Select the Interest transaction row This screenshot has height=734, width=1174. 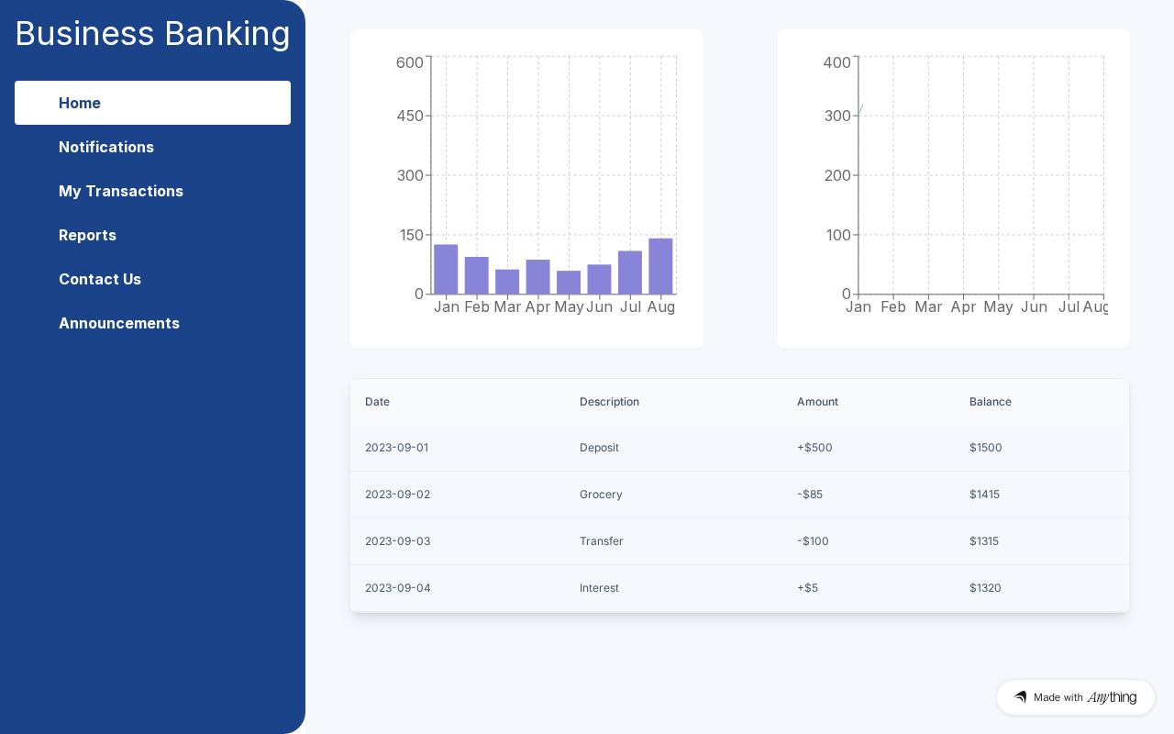click(x=738, y=588)
